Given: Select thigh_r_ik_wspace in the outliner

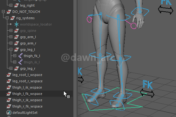Looking at the screenshot, I should pos(27,100).
